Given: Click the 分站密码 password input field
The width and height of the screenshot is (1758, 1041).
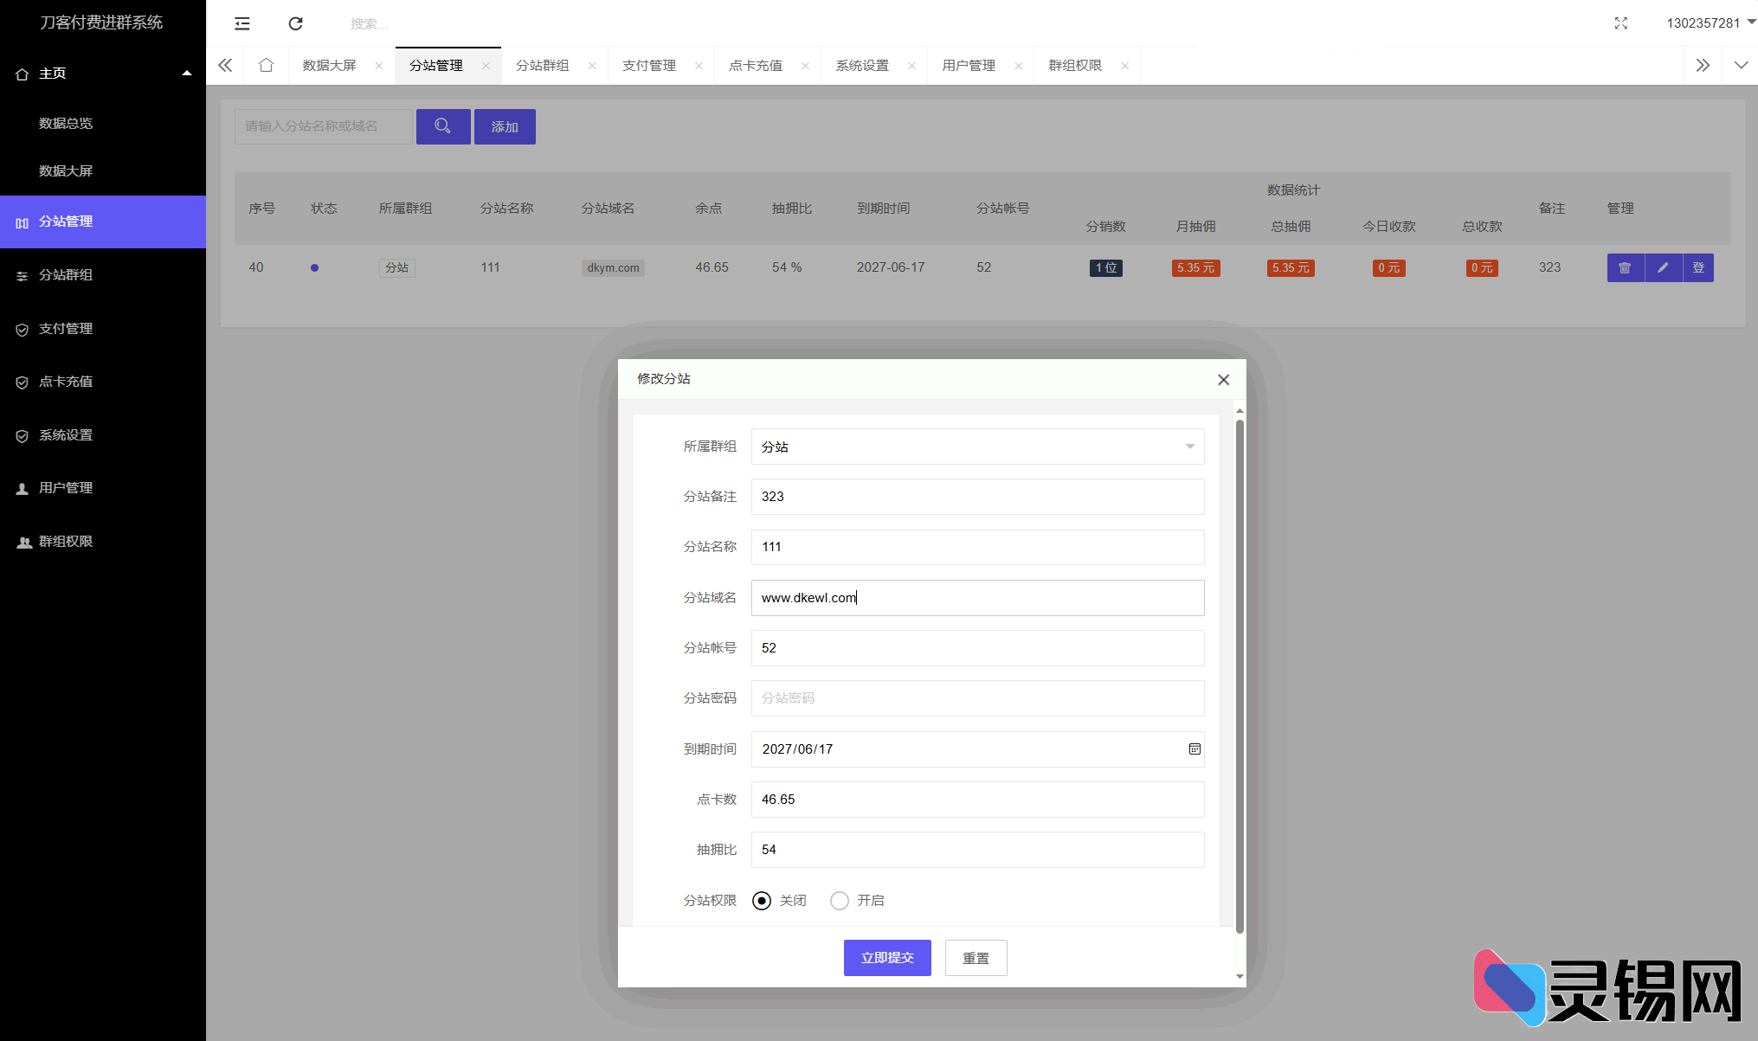Looking at the screenshot, I should (976, 698).
